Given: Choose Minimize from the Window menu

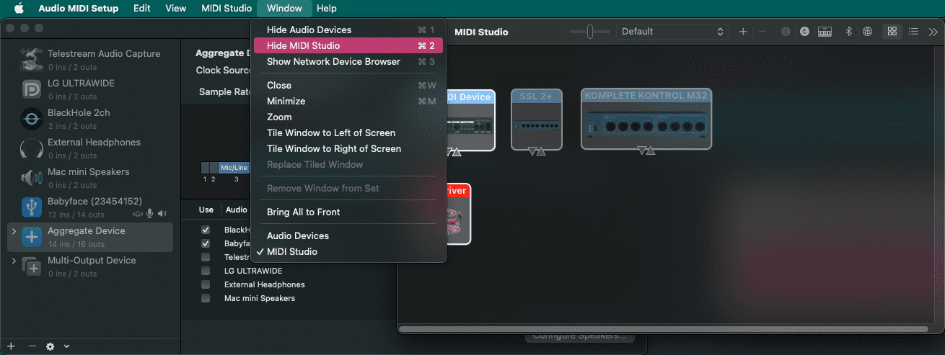Looking at the screenshot, I should 349,101.
